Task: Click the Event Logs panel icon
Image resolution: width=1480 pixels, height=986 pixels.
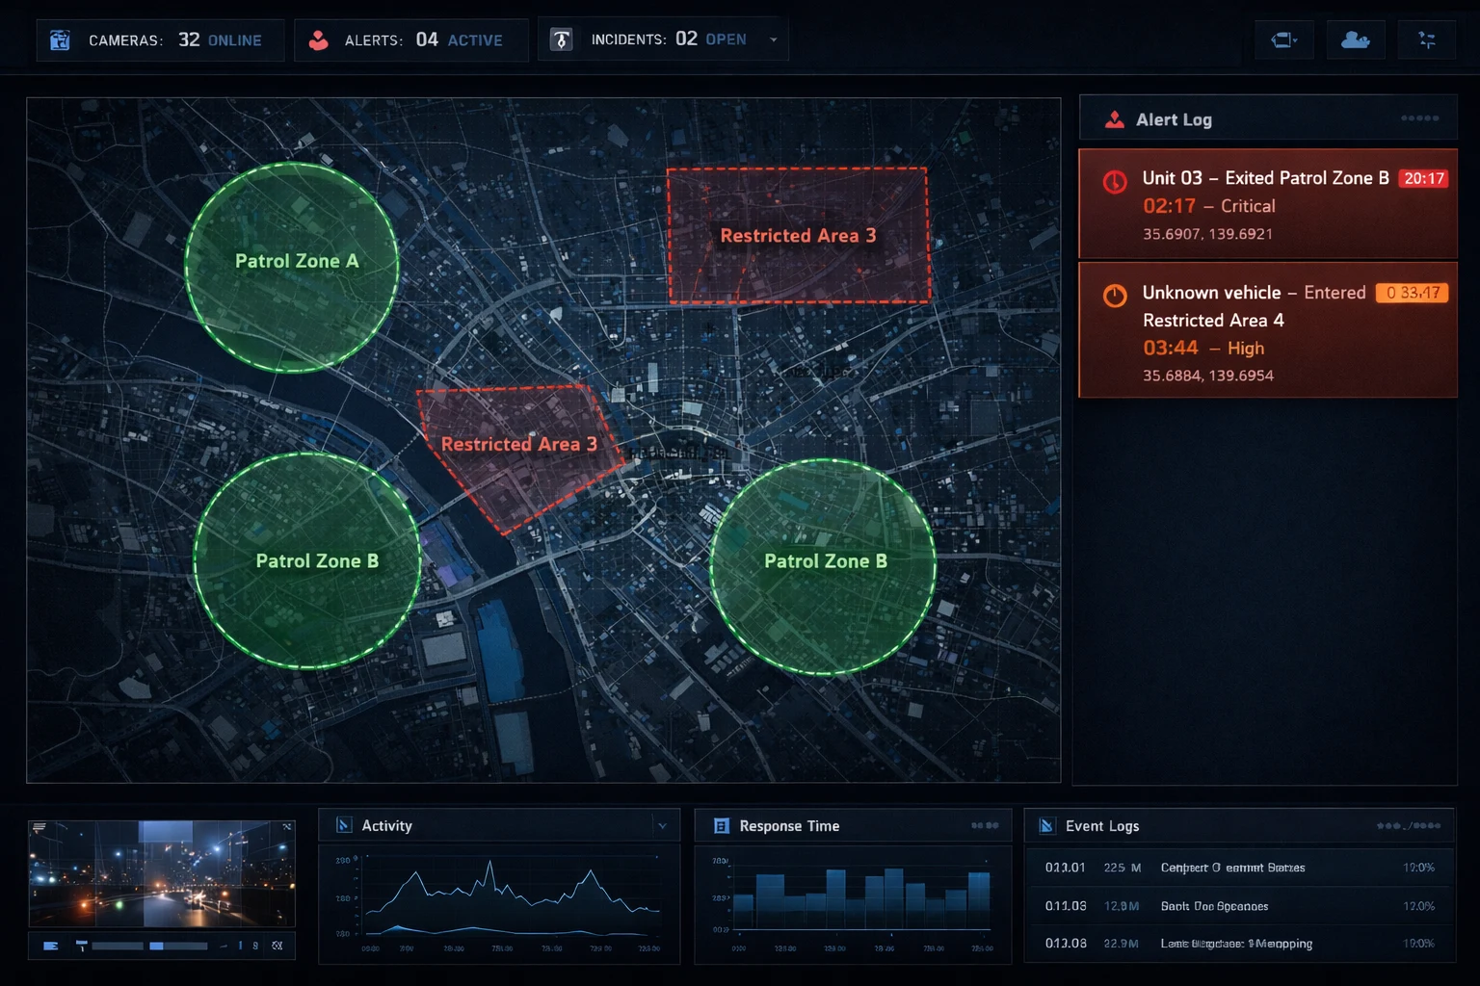Action: click(x=1046, y=826)
